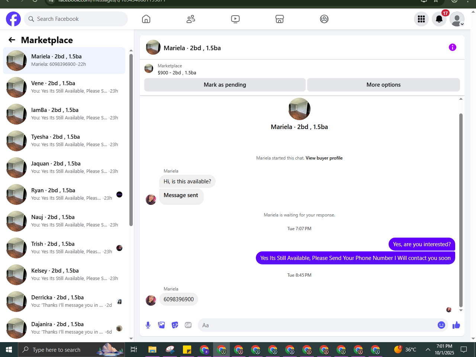Open the taskbar clock showing 7:01 PM
Screen dimensions: 476x357
(x=444, y=350)
